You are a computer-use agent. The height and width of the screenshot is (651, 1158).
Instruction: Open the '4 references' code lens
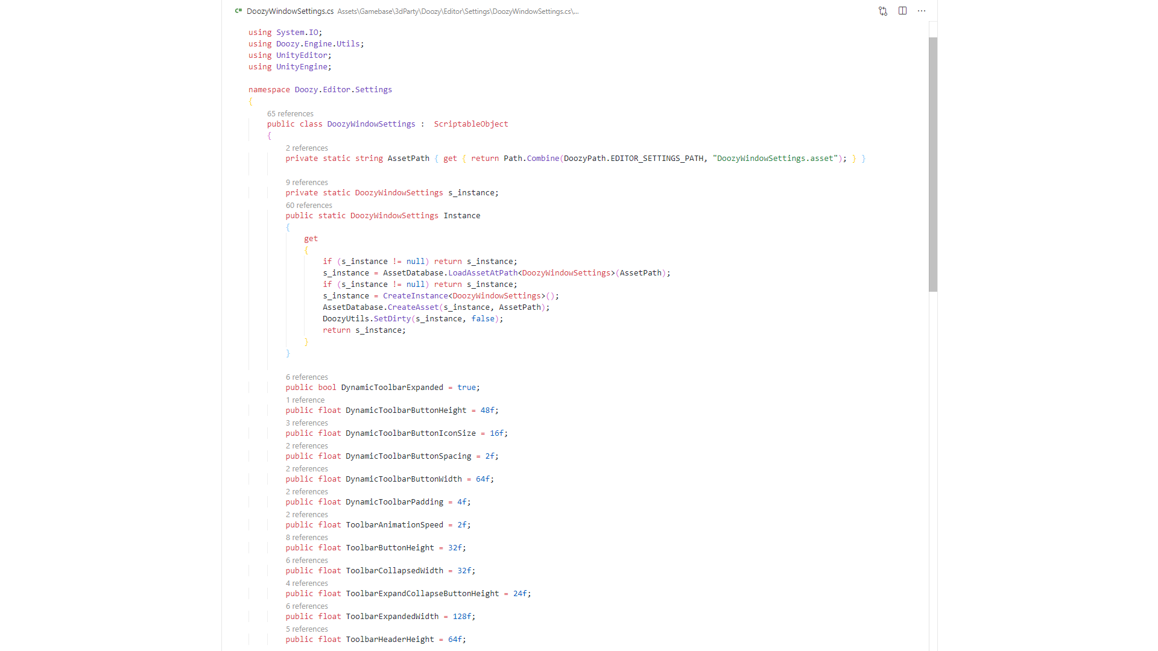[x=307, y=583]
